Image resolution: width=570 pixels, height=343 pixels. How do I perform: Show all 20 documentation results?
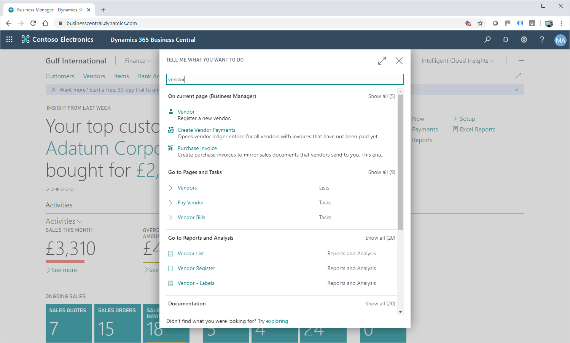(380, 303)
